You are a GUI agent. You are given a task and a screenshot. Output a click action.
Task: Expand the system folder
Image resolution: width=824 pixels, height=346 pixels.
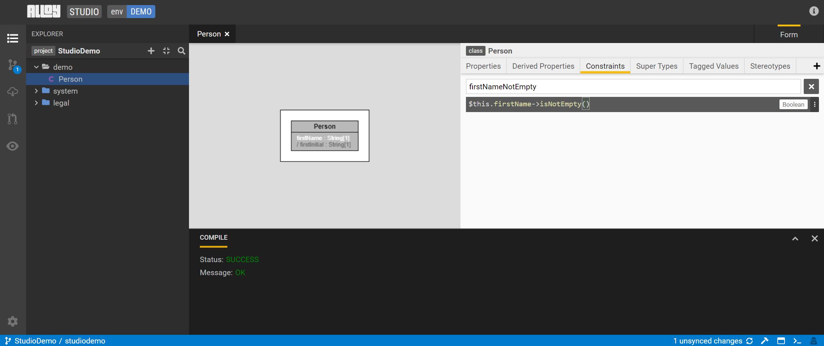point(36,91)
